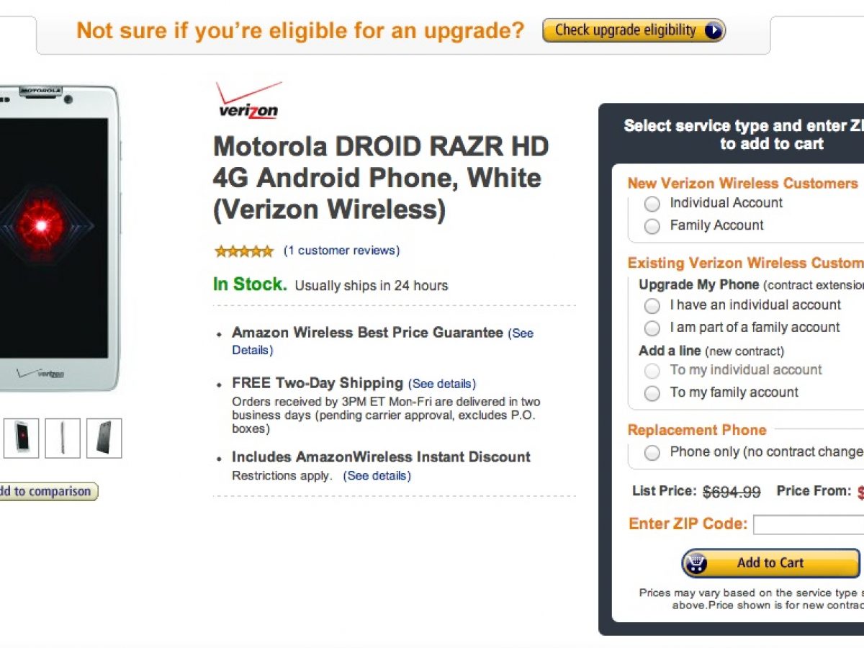Click the cart icon on Add to Cart
This screenshot has width=864, height=648.
pyautogui.click(x=696, y=563)
